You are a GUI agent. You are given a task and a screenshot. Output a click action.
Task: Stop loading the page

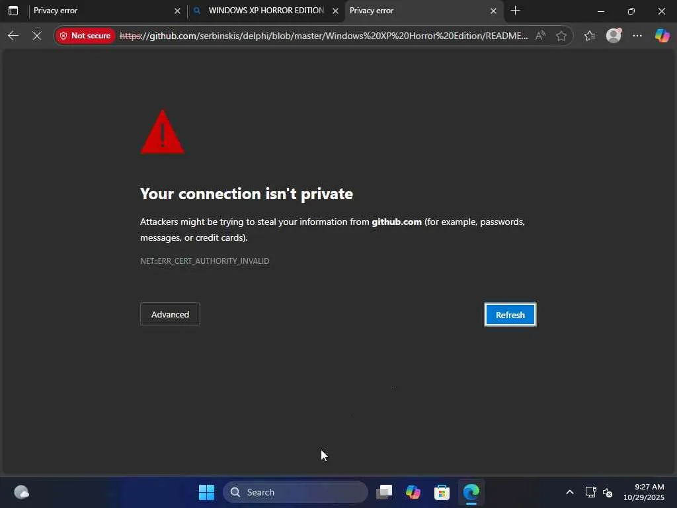37,36
